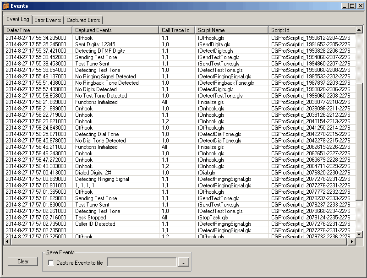Select the Caller ID Detected event row

pos(95,224)
